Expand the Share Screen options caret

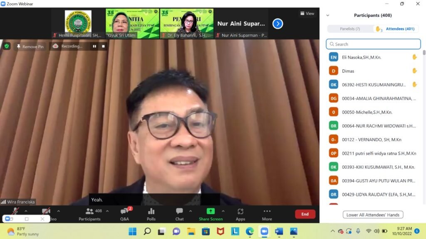tap(223, 211)
